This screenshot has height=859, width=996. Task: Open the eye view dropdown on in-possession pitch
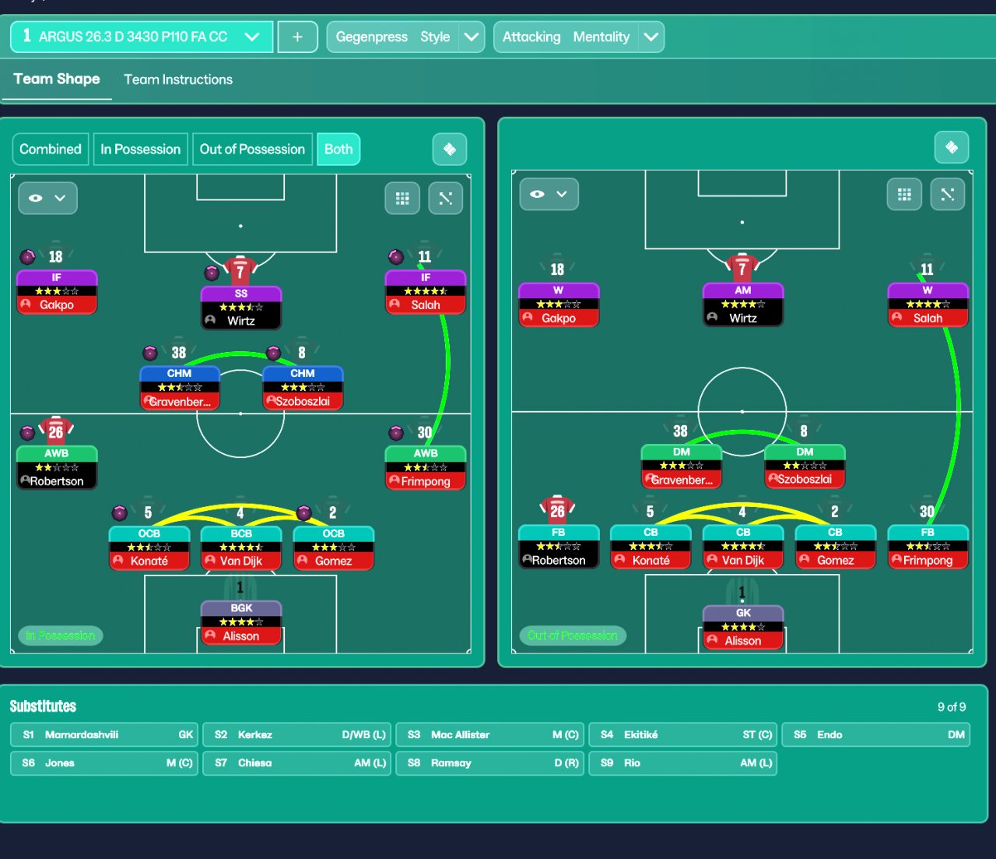click(x=47, y=198)
